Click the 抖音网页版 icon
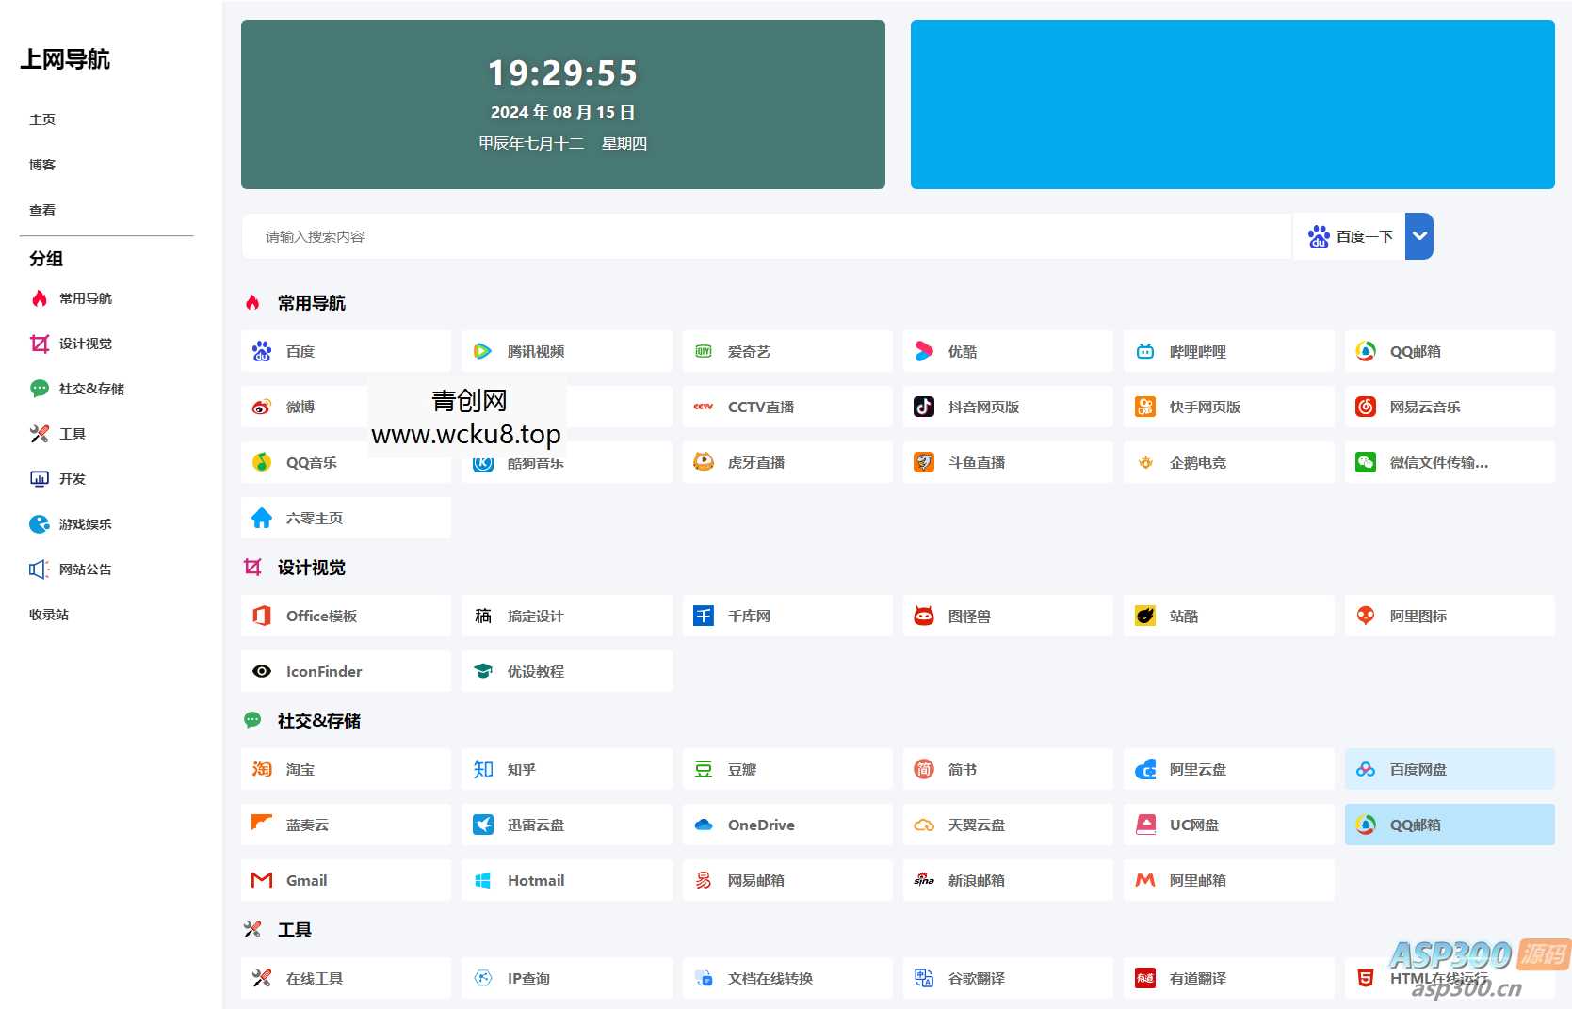This screenshot has height=1009, width=1572. pos(923,407)
